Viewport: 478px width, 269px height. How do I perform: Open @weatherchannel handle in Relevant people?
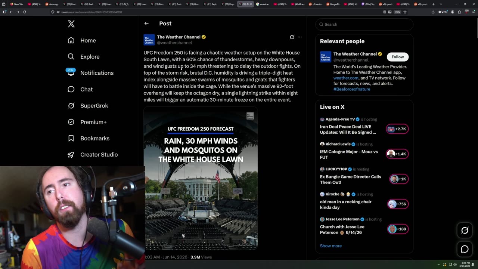[351, 60]
